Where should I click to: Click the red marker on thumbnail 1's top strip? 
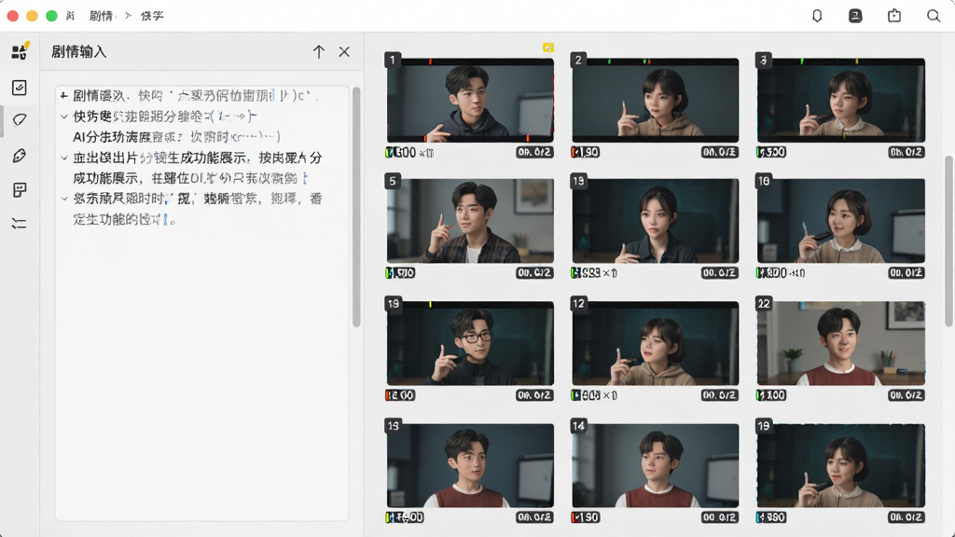click(430, 62)
